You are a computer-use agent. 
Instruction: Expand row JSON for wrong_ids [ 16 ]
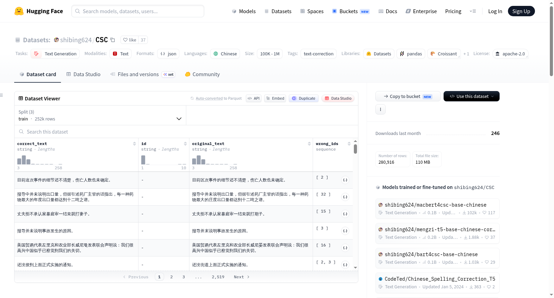click(345, 248)
